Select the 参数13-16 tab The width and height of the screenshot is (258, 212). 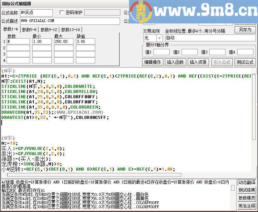point(70,30)
